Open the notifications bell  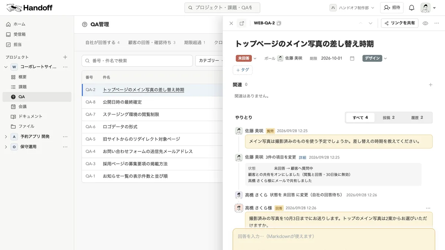[412, 8]
